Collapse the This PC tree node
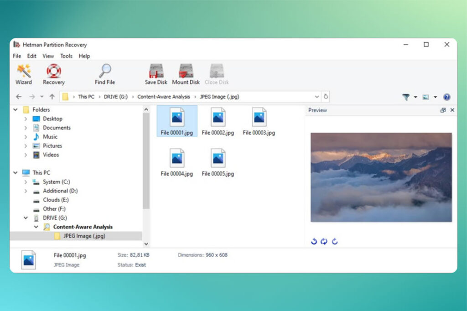This screenshot has height=311, width=467. (15, 172)
